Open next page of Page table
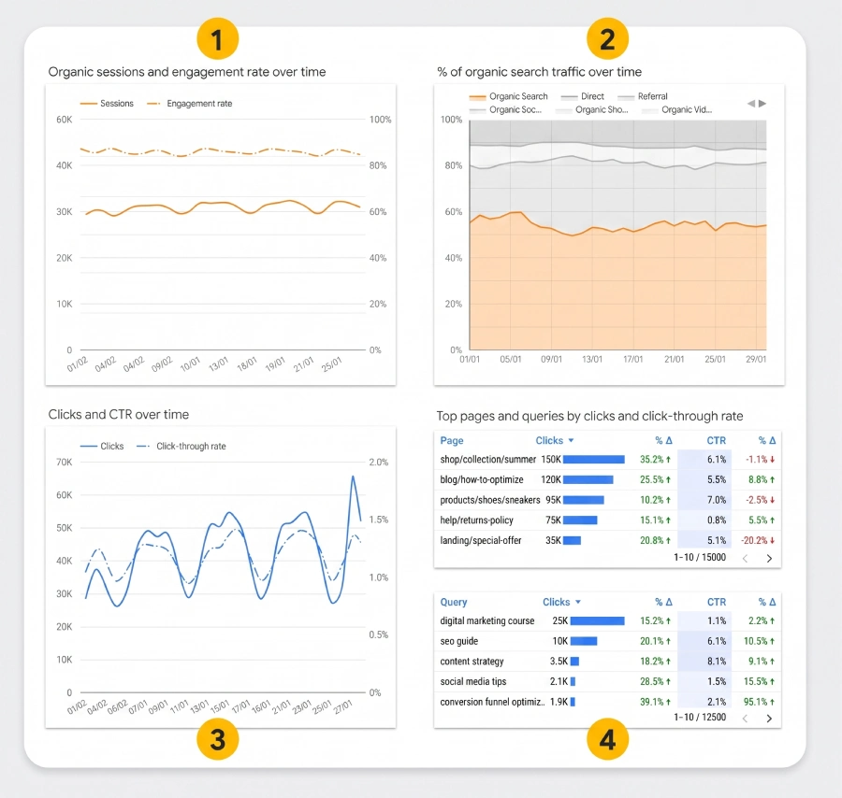This screenshot has width=842, height=798. [769, 558]
